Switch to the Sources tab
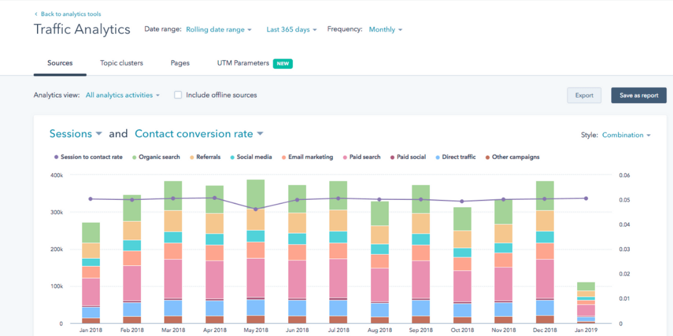The image size is (673, 336). pos(60,63)
